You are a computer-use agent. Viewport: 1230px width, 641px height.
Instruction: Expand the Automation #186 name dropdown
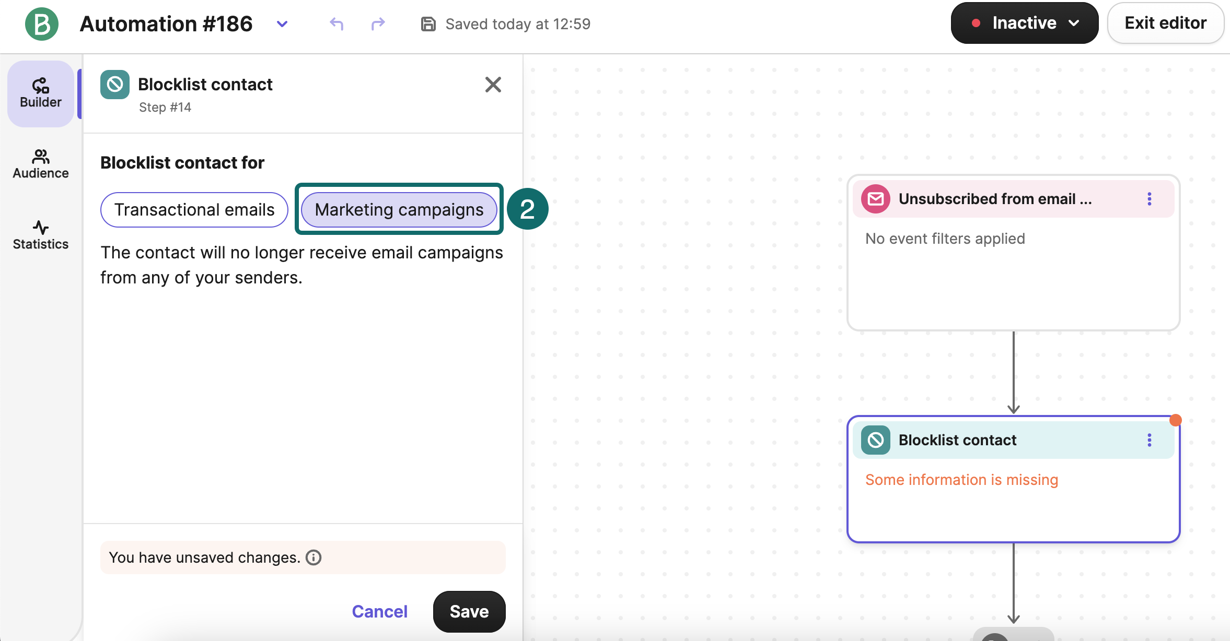(282, 24)
